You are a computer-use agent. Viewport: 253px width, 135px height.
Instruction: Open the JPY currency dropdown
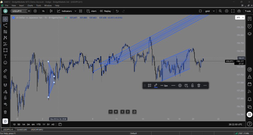240,17
